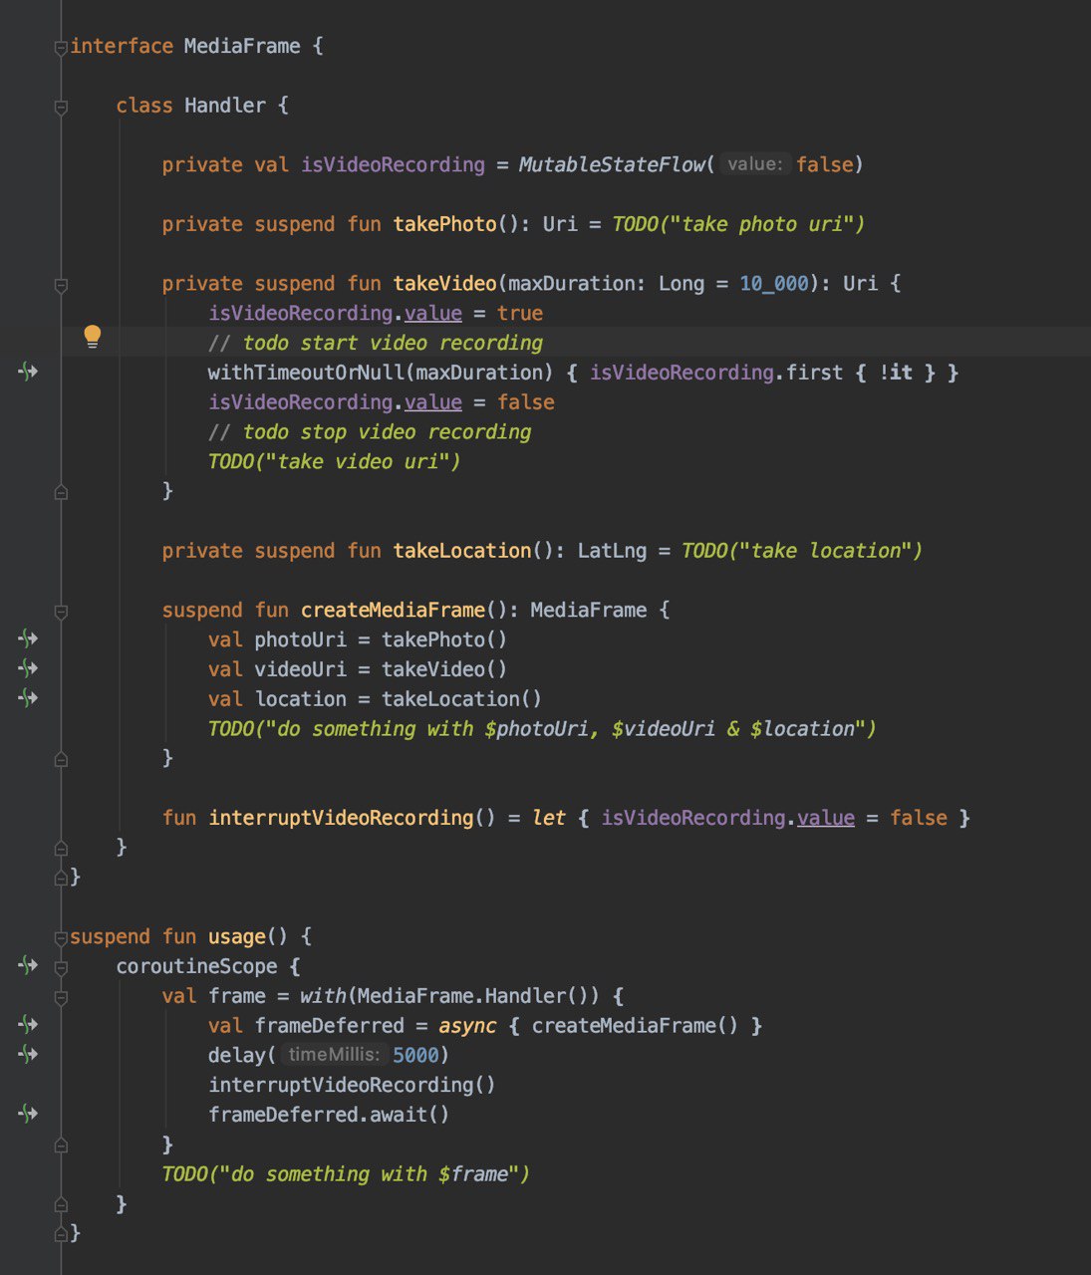The height and width of the screenshot is (1275, 1091).
Task: Click suspend call gutter icon beside coroutineScope
Action: pyautogui.click(x=28, y=965)
